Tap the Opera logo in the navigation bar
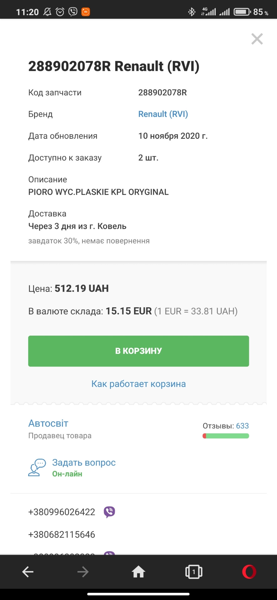This screenshot has height=600, width=277. pyautogui.click(x=249, y=572)
